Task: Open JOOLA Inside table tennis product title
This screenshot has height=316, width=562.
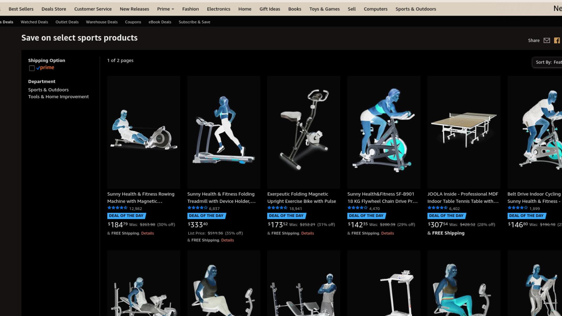Action: point(463,197)
